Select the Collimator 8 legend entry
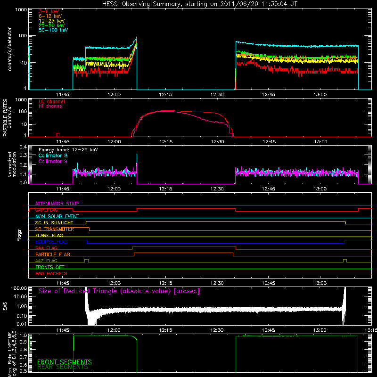 (53, 156)
